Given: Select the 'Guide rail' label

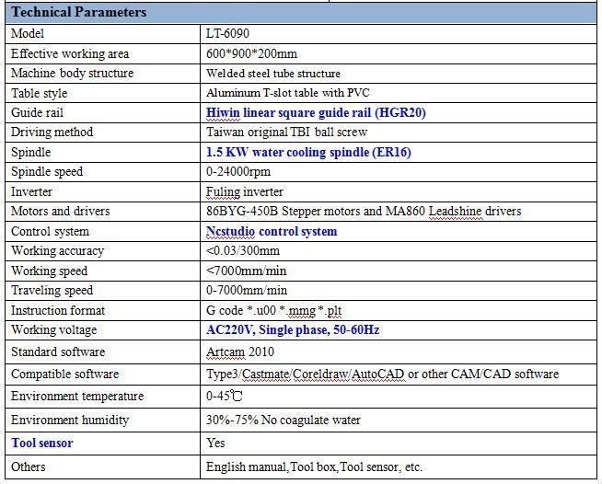Looking at the screenshot, I should coord(37,112).
